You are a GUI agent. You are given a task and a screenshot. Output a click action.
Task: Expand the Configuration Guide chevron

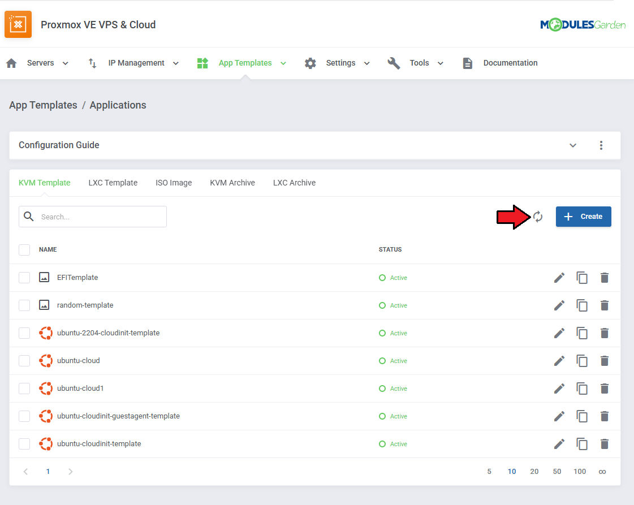pyautogui.click(x=573, y=145)
